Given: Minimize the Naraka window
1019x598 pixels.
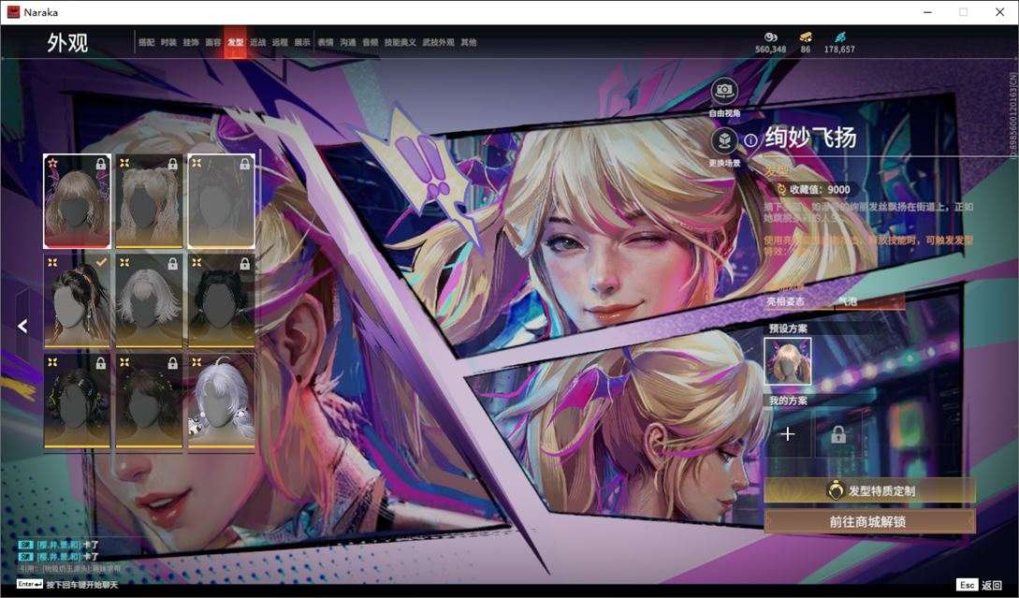Looking at the screenshot, I should click(928, 12).
